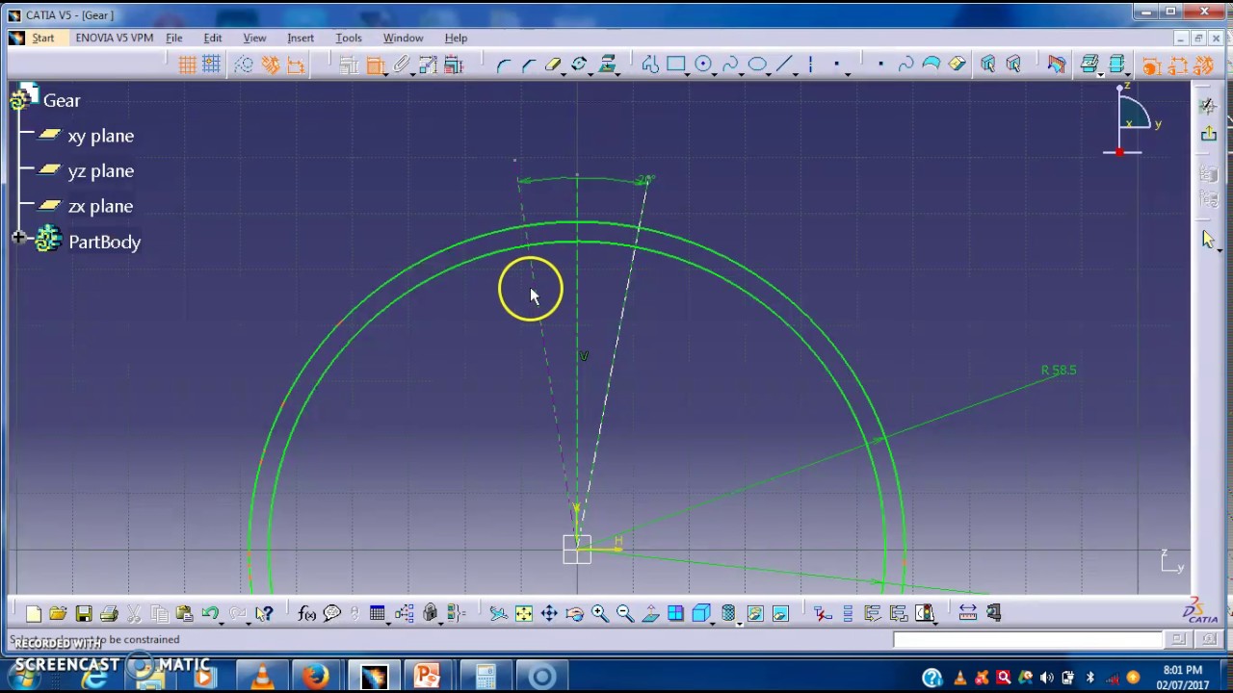Open the Design Table tool

[x=377, y=613]
